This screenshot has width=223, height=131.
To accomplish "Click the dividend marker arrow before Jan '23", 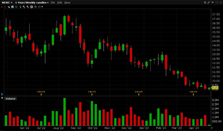I will tap(139, 94).
